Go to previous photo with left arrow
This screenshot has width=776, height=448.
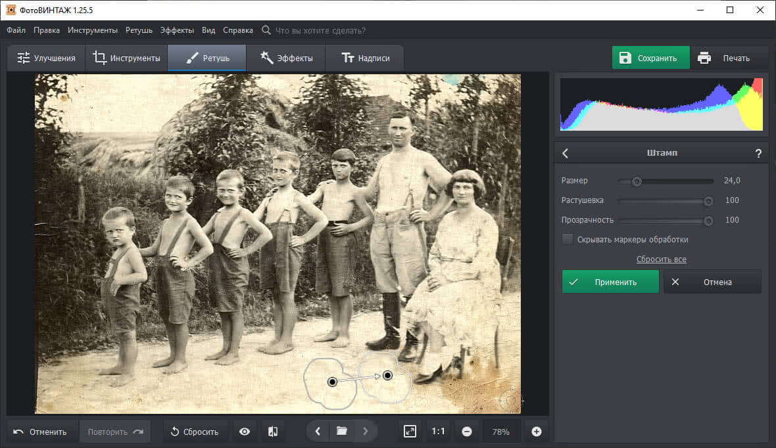click(x=318, y=432)
